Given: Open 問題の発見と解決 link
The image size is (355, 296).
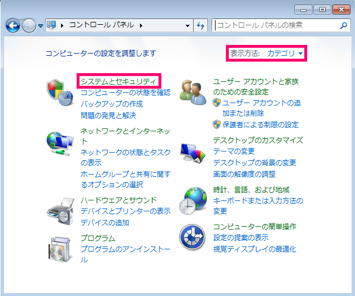Looking at the screenshot, I should click(108, 115).
